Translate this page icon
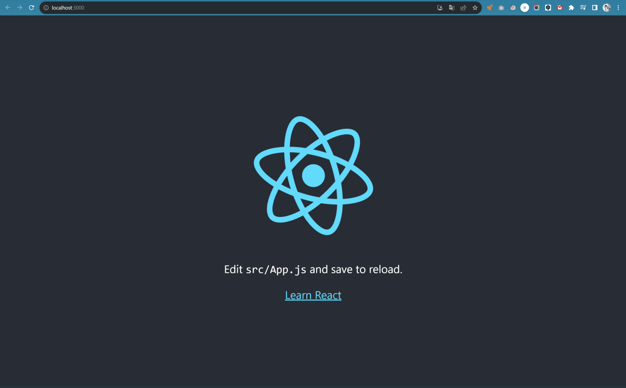 [x=452, y=8]
